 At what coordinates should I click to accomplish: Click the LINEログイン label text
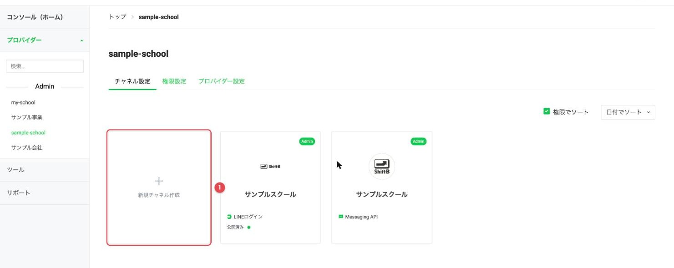248,217
